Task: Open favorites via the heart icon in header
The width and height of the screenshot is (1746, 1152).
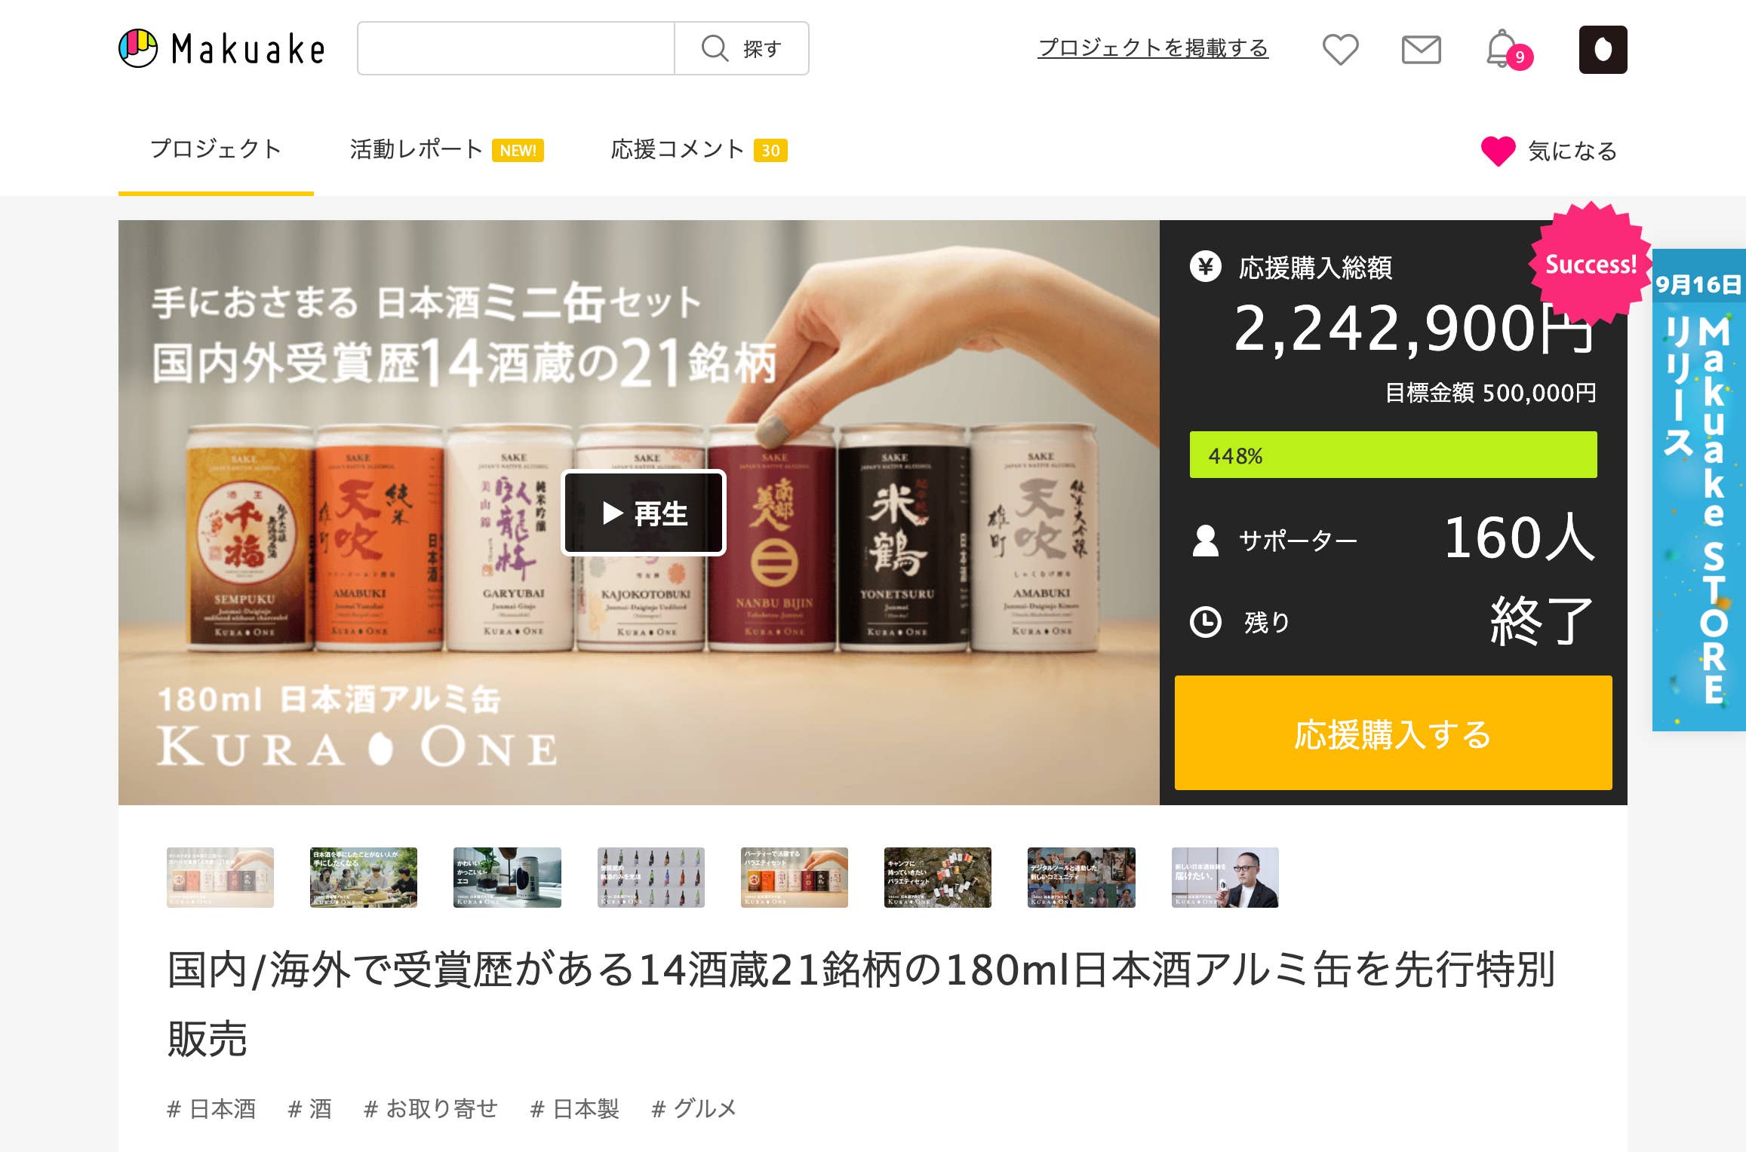Action: (1340, 49)
